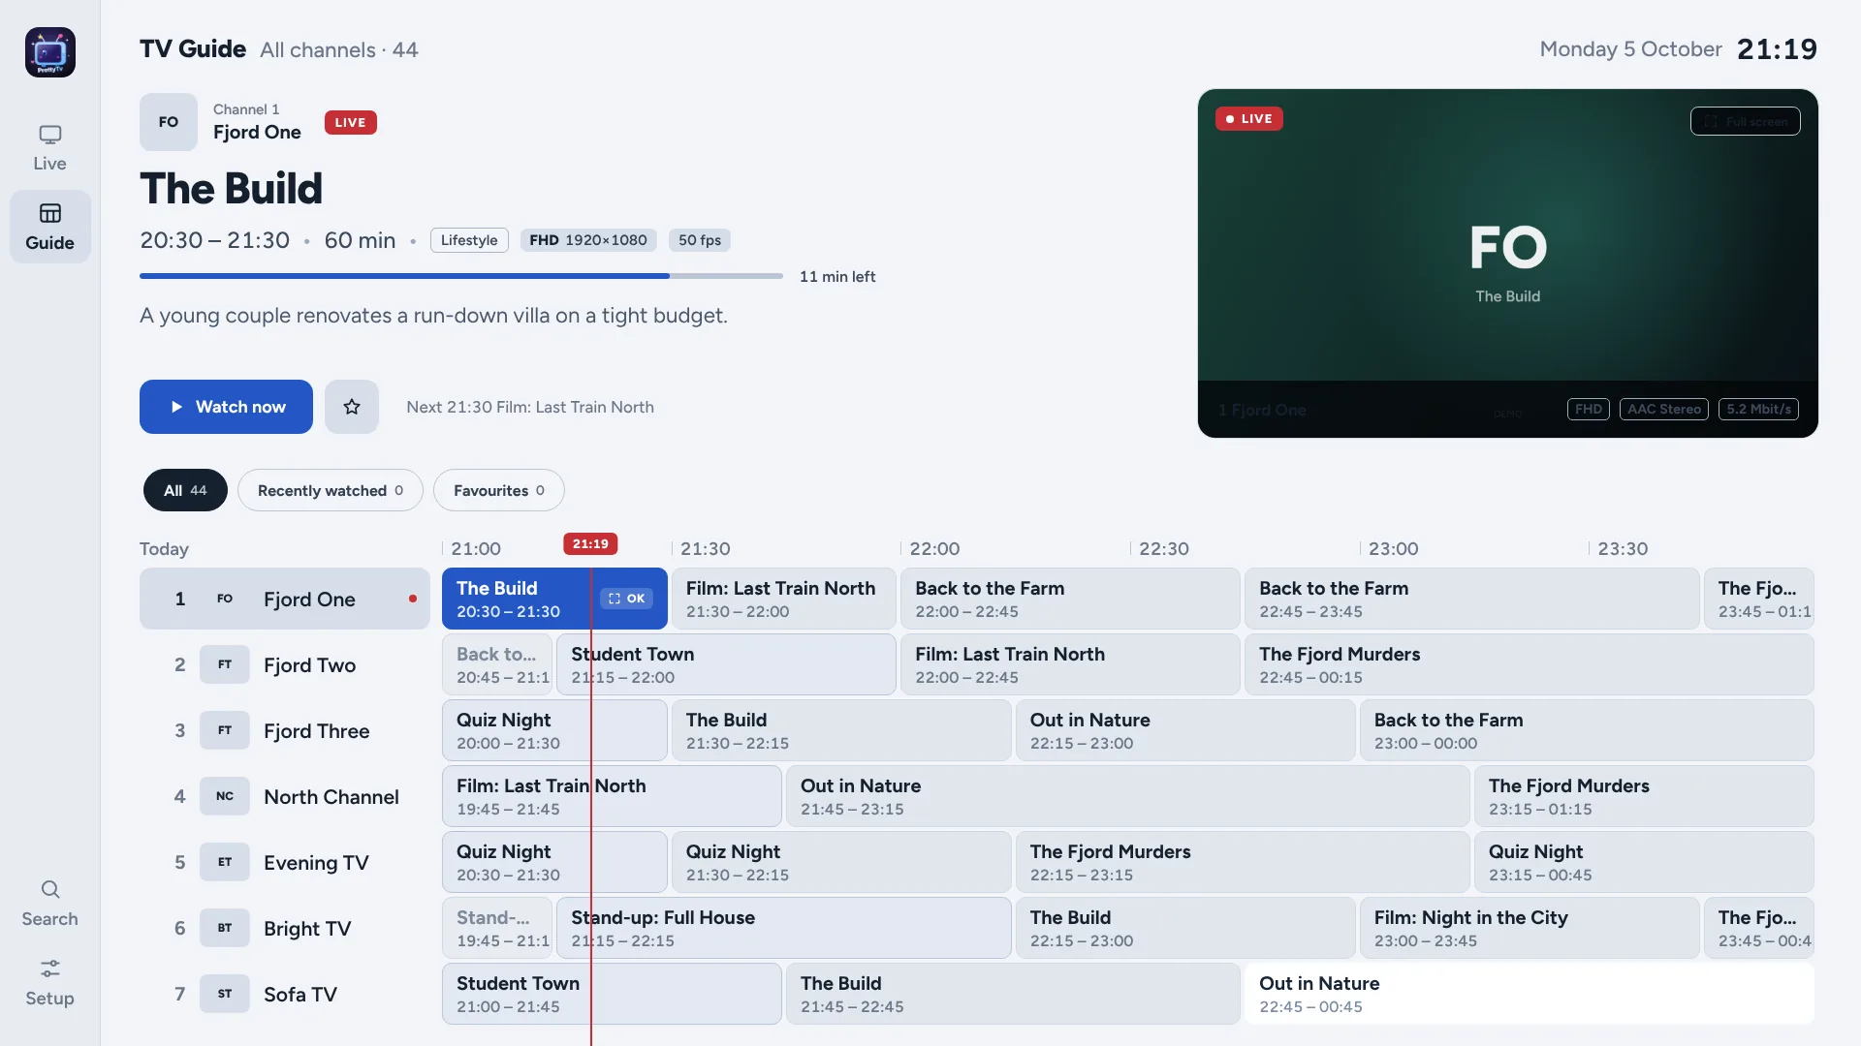
Task: Click the FT logo for Fjord Two
Action: 225,664
